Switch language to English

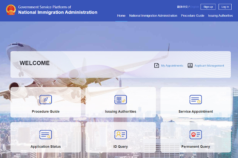[194, 7]
